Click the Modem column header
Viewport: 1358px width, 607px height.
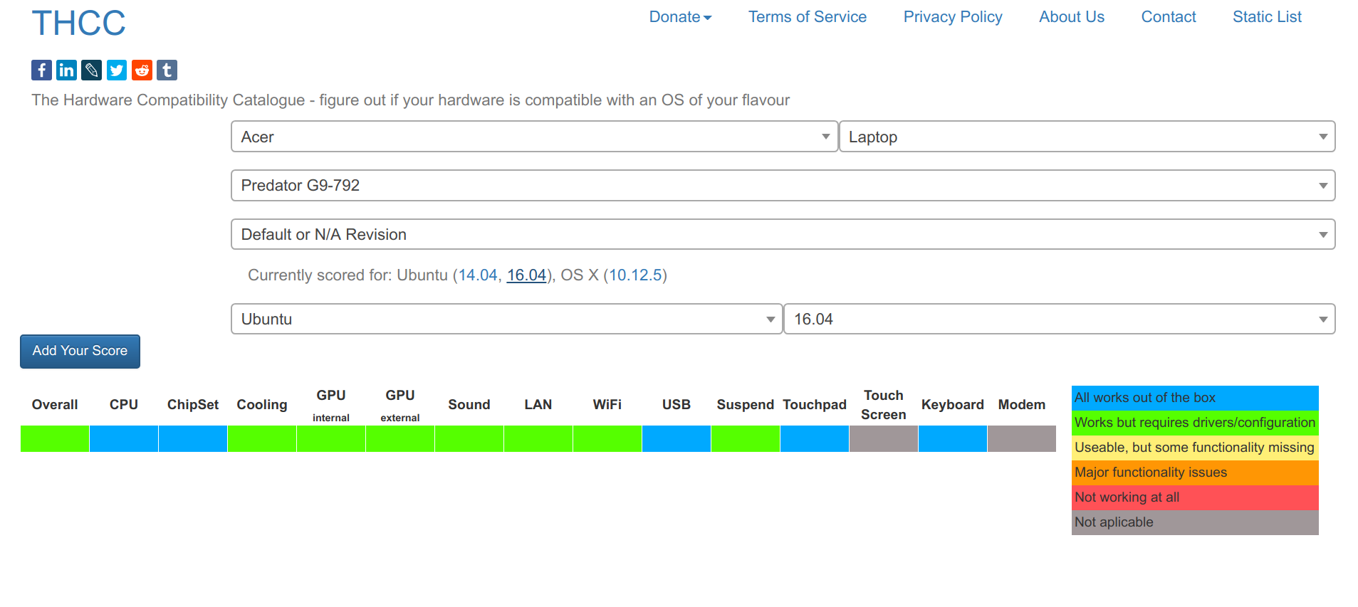tap(1022, 405)
